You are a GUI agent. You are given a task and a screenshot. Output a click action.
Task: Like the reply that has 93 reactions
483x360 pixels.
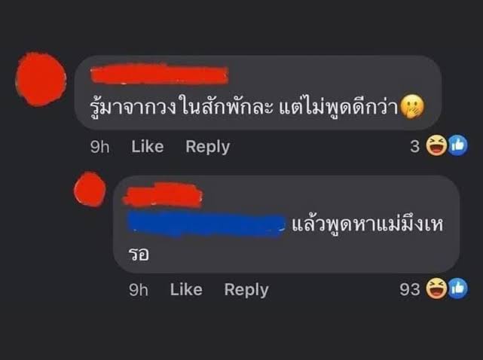click(x=186, y=289)
